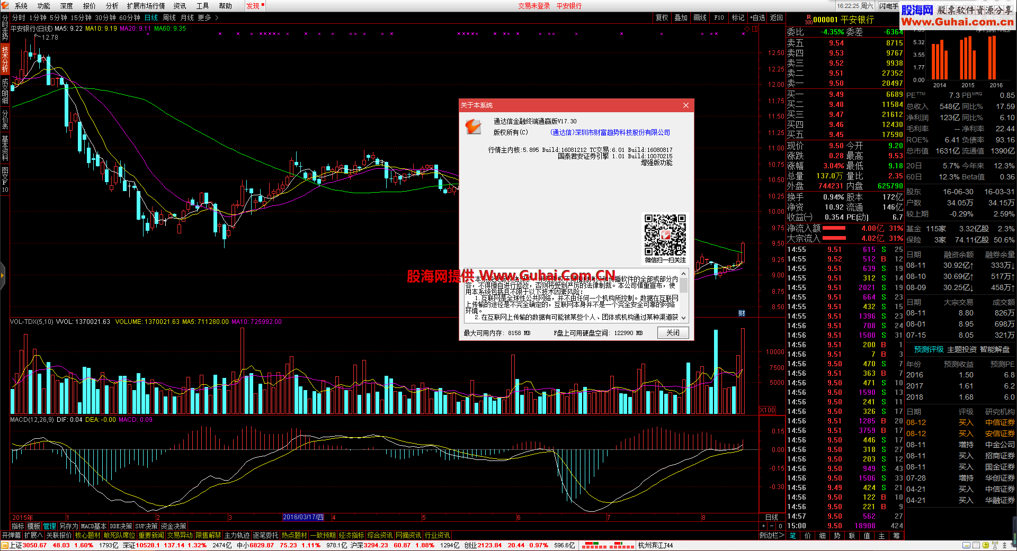Zoom out the chart with the − button
1017x551 pixels.
[772, 526]
